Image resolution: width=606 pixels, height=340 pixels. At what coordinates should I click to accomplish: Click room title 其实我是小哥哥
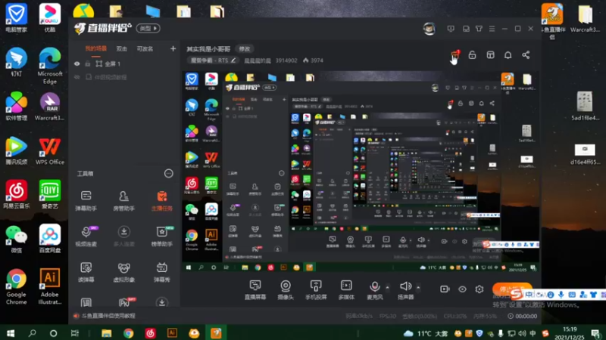click(208, 49)
